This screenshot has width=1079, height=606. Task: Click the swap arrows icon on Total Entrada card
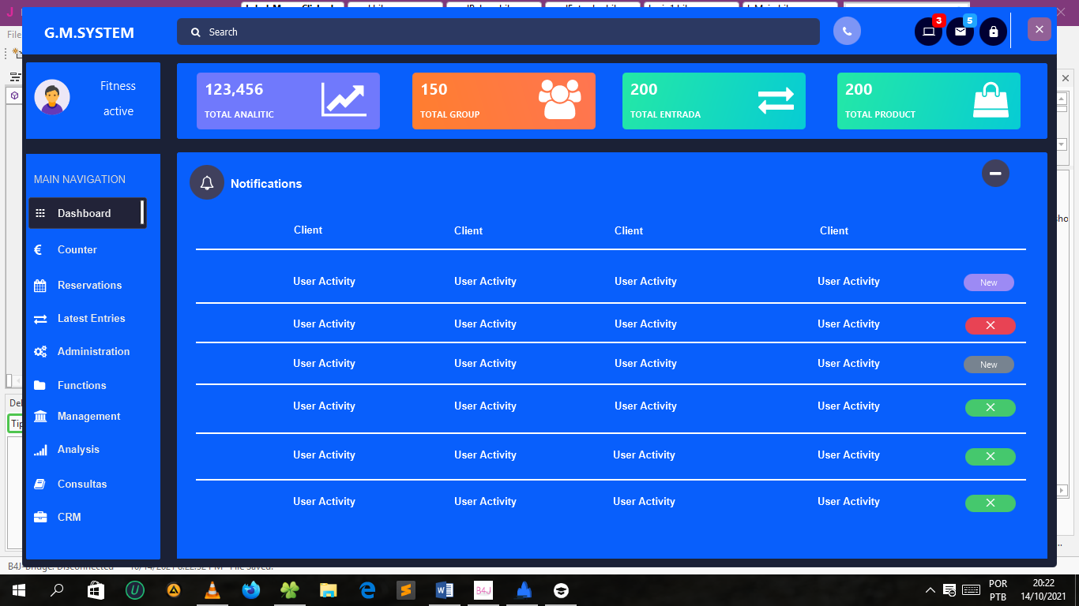click(x=776, y=100)
